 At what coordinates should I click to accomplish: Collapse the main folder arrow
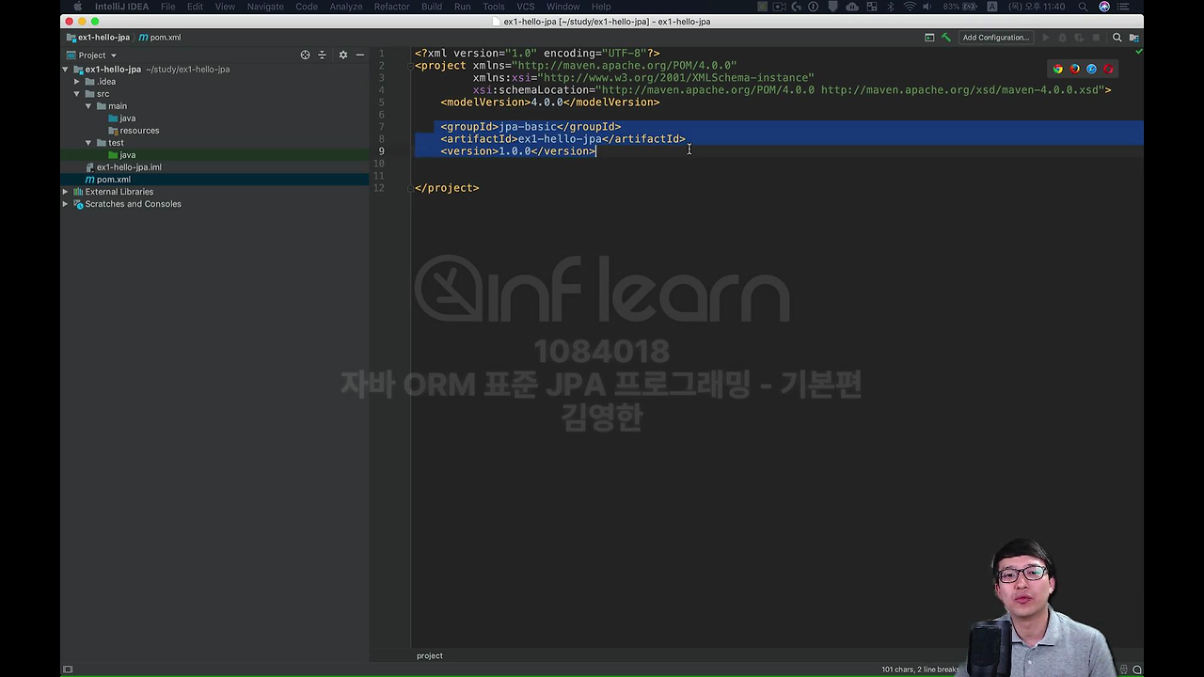[x=88, y=106]
